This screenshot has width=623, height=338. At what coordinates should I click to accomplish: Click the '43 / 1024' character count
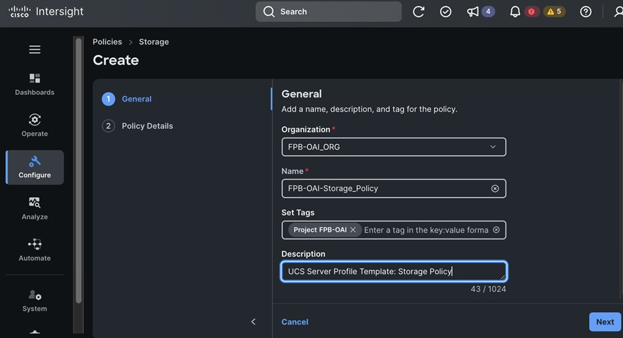[x=488, y=290]
